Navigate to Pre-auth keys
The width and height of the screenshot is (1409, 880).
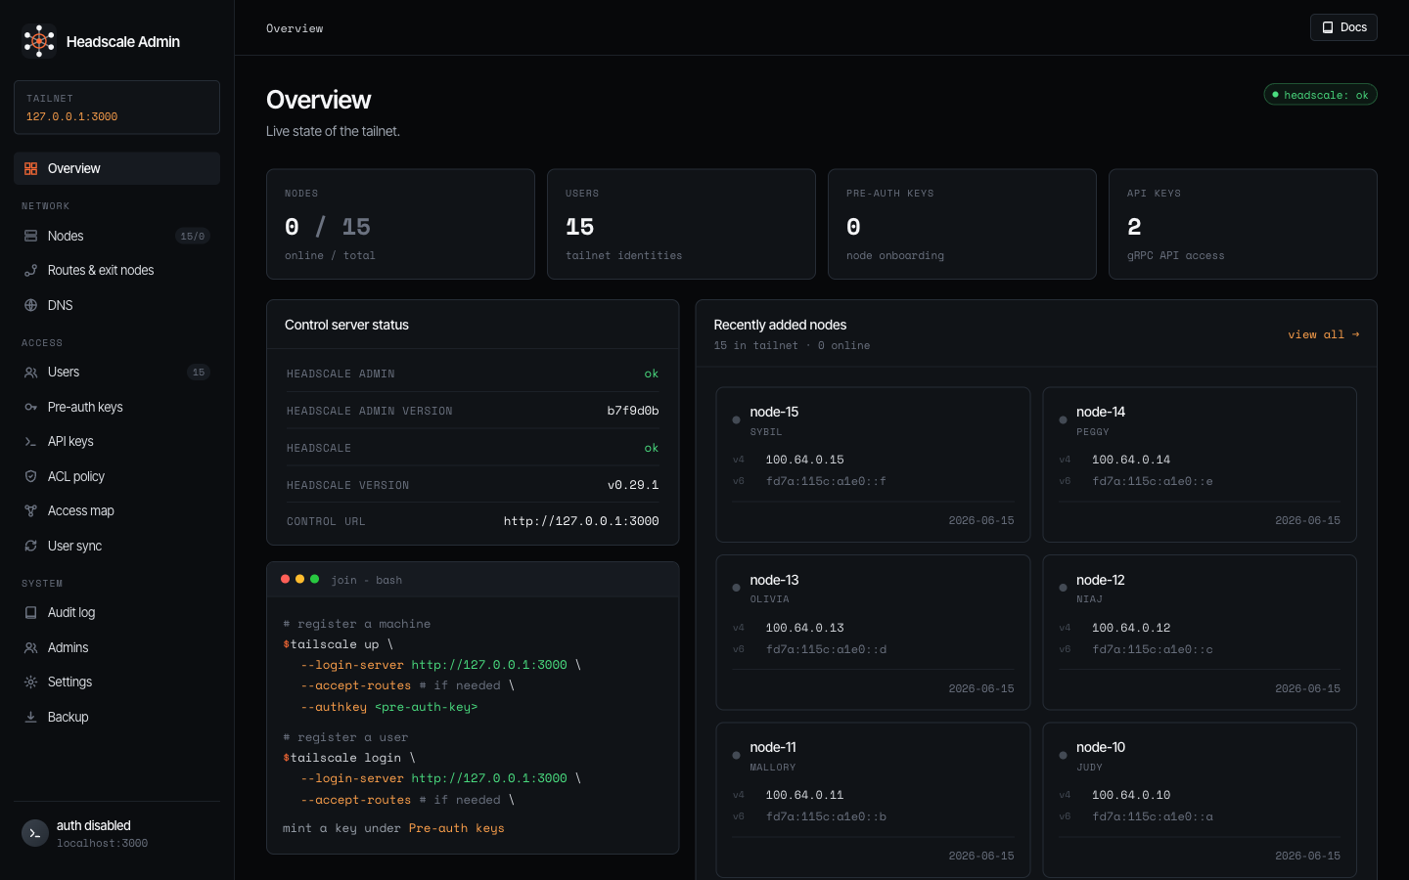116,407
